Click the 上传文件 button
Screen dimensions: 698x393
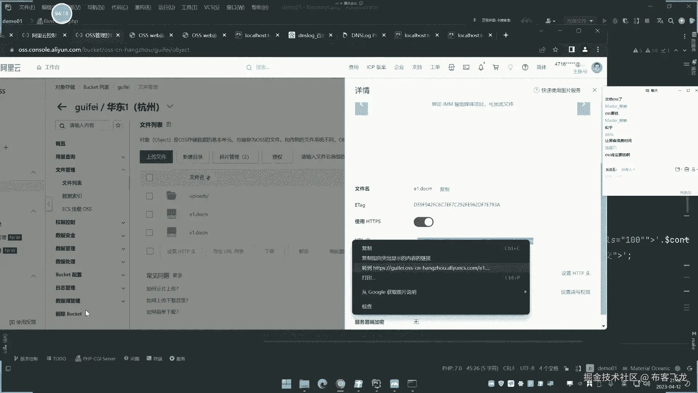(x=156, y=157)
